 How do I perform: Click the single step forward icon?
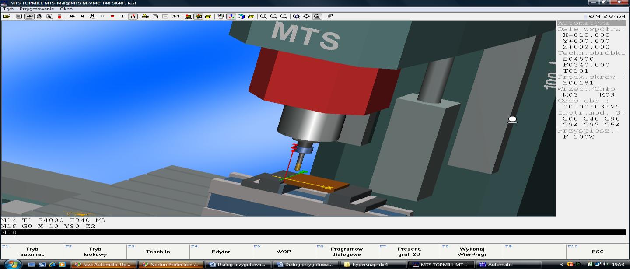[x=82, y=16]
